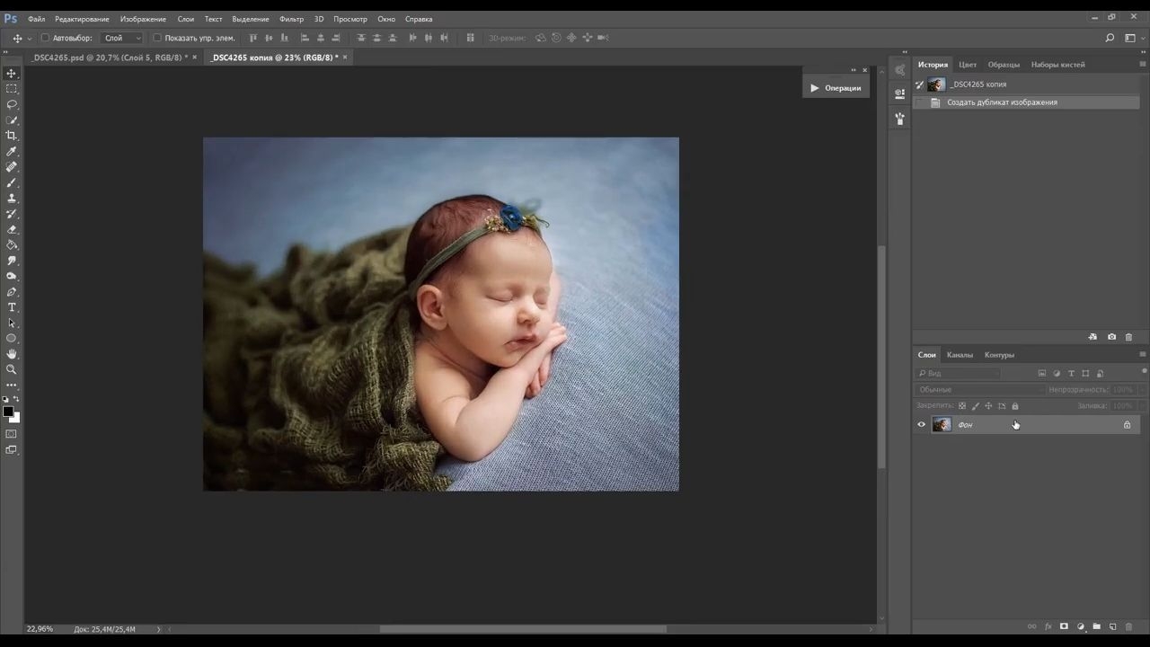Open the layer filter Вид dropdown
Viewport: 1150px width, 647px height.
coord(958,373)
